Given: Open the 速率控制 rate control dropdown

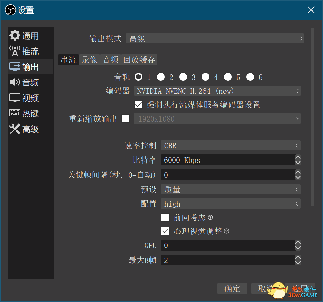Looking at the screenshot, I should (x=230, y=146).
